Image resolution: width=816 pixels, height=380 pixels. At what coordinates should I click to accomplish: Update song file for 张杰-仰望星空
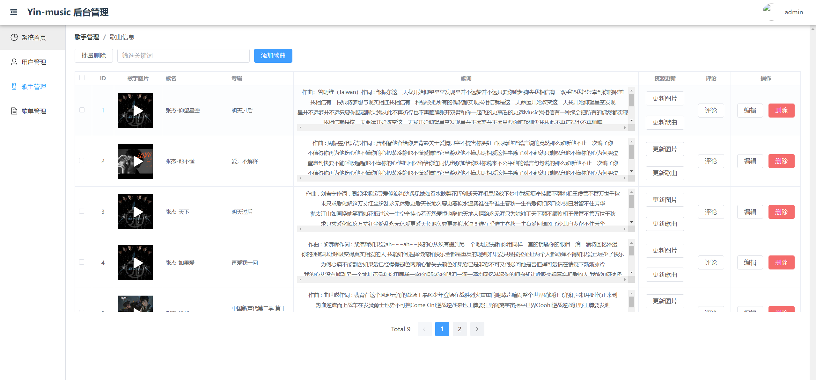(665, 122)
